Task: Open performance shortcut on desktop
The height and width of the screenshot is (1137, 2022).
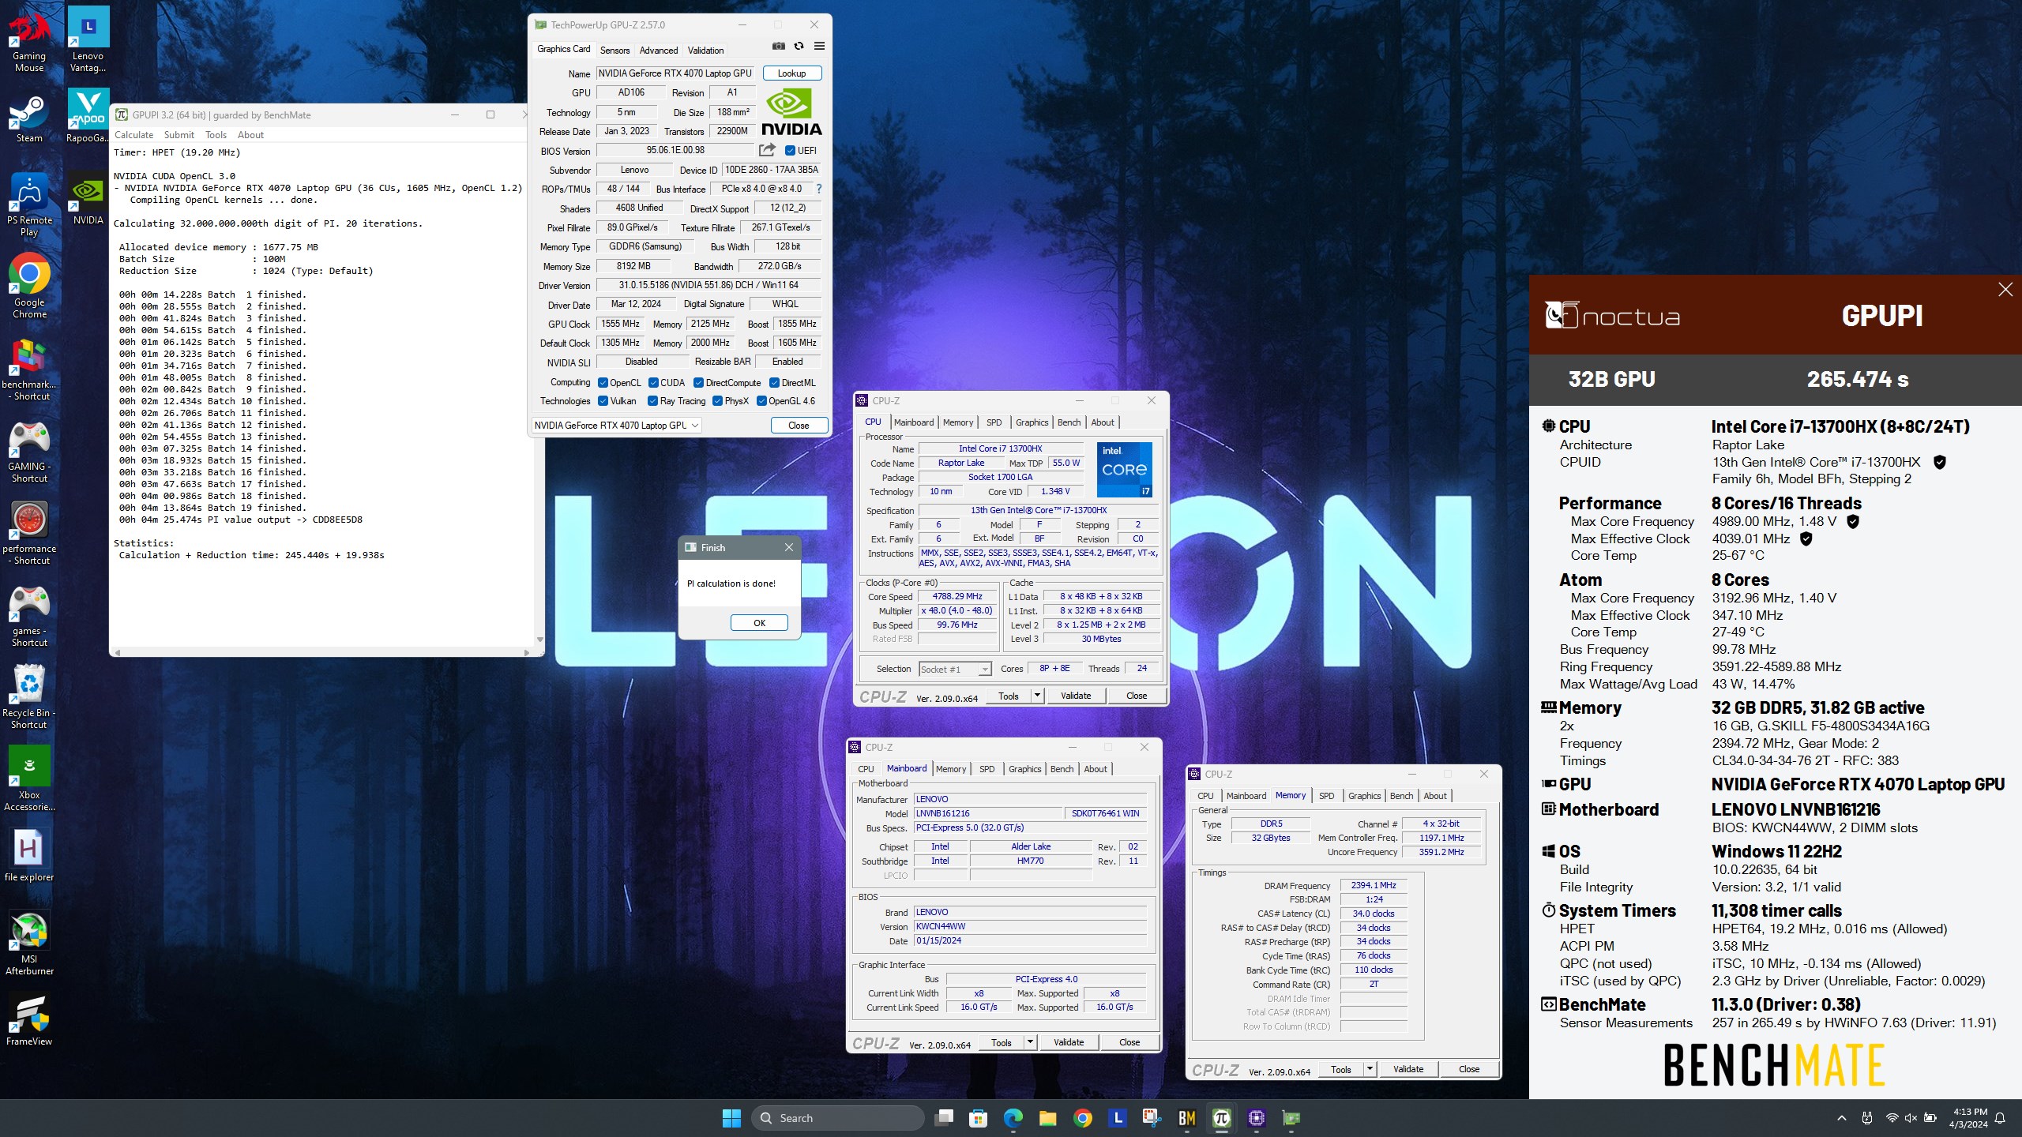Action: click(x=29, y=533)
